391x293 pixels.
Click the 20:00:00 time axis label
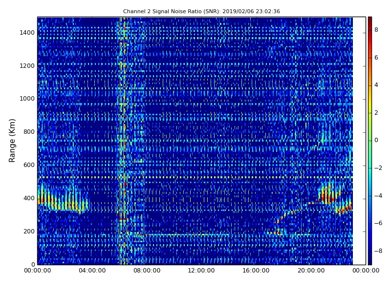311,271
